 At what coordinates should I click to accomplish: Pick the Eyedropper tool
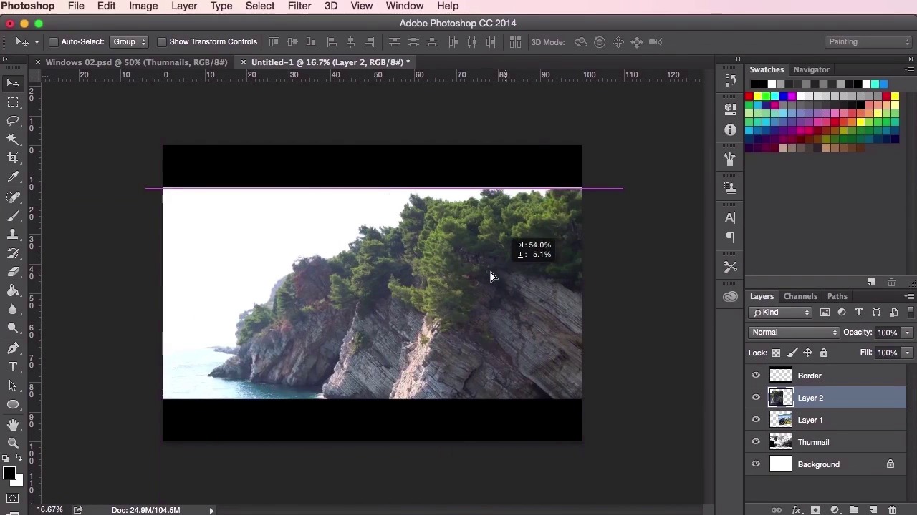coord(13,177)
